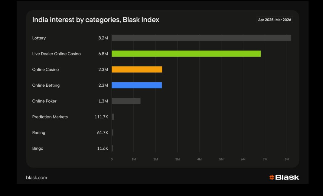Click the green Live Dealer Online Casino bar
Image resolution: width=323 pixels, height=196 pixels.
tap(186, 54)
